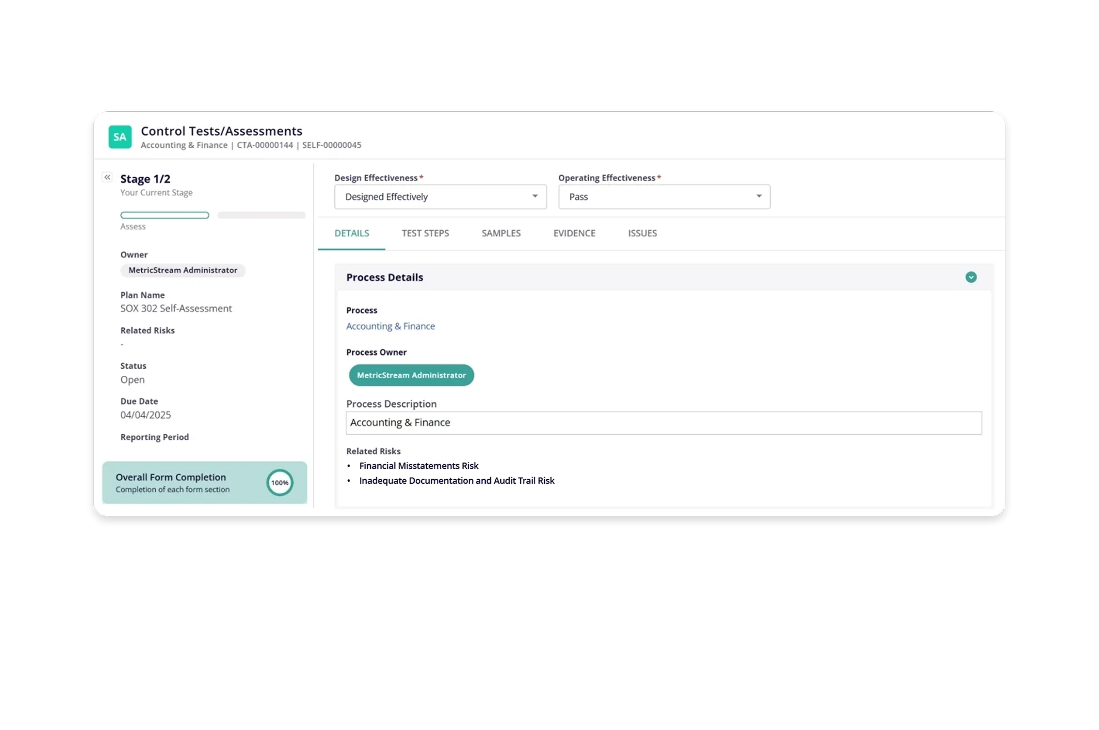Viewport: 1099px width, 730px height.
Task: Open the Design Effectiveness dropdown
Action: pyautogui.click(x=440, y=197)
